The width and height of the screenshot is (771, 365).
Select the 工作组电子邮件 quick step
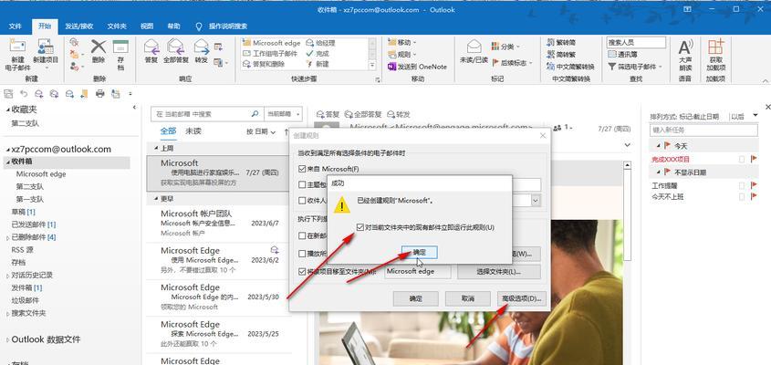pyautogui.click(x=270, y=53)
